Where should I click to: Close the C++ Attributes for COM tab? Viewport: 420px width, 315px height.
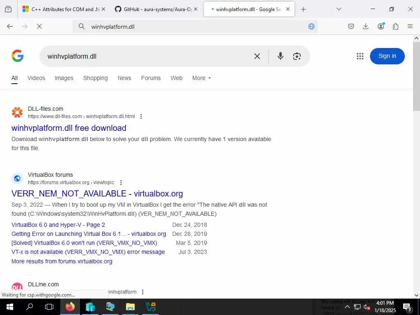point(103,9)
